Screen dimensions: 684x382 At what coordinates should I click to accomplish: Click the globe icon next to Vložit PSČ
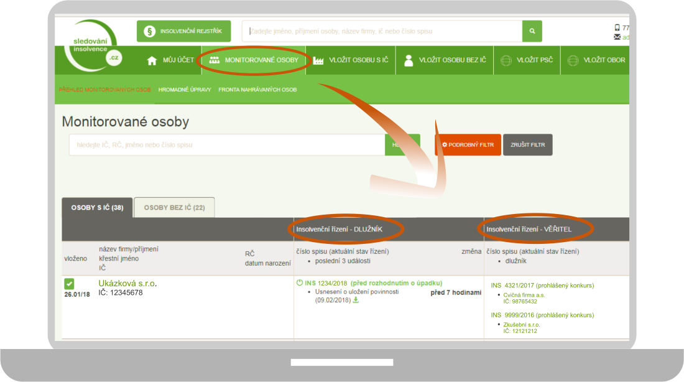pyautogui.click(x=506, y=60)
